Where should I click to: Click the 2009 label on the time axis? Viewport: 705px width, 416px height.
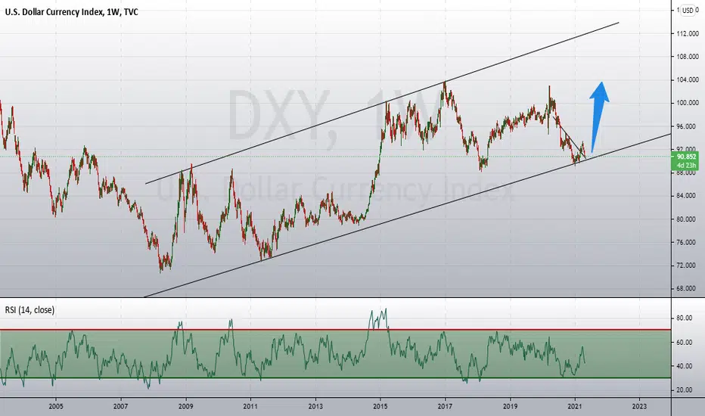point(185,406)
